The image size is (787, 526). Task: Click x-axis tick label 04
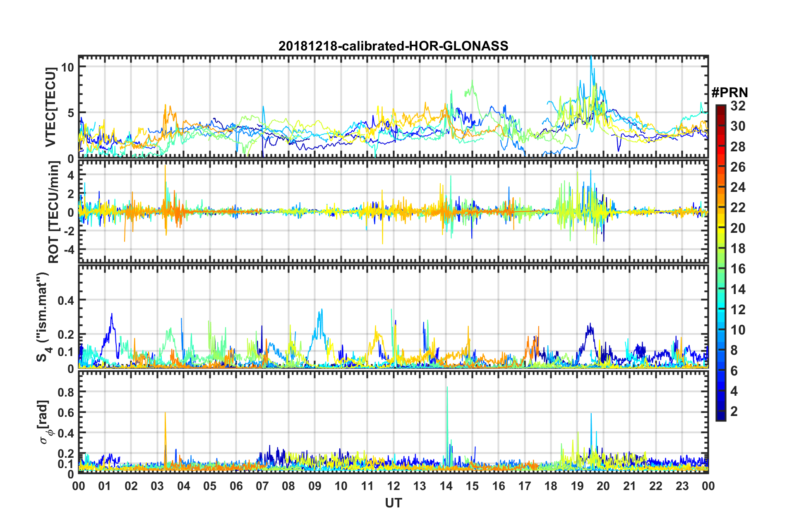click(184, 485)
